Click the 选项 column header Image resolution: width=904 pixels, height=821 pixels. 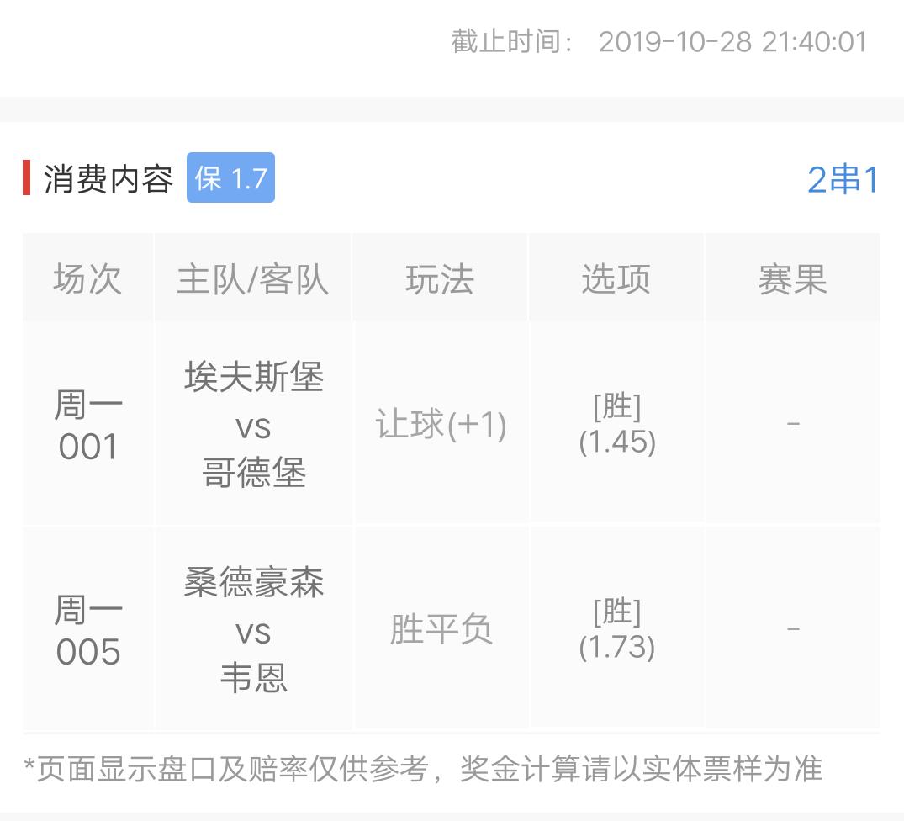tap(616, 278)
